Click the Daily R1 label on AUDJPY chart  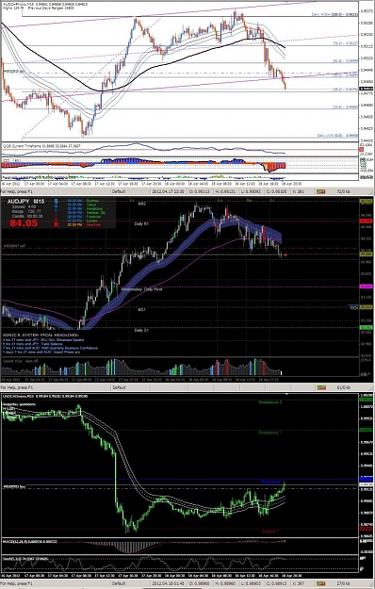coord(141,223)
